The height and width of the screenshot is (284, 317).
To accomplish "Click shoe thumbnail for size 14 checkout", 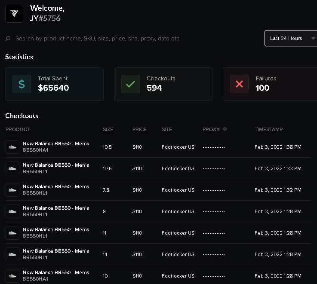I will point(12,254).
